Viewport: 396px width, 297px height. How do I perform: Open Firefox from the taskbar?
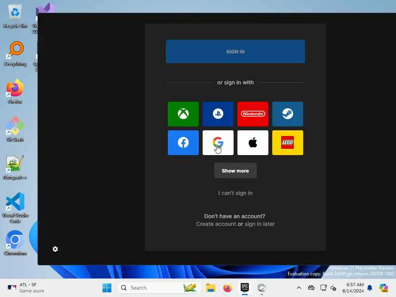click(x=227, y=288)
